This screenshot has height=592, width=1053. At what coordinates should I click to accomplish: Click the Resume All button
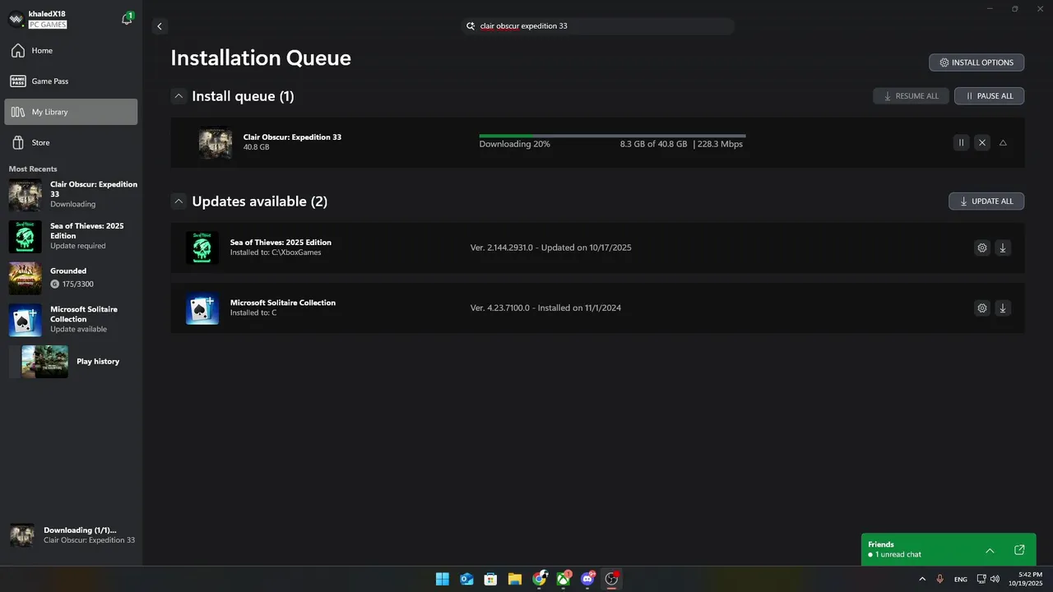(911, 96)
